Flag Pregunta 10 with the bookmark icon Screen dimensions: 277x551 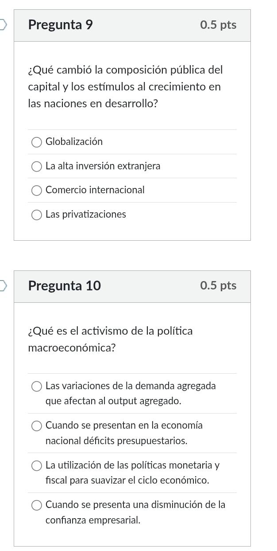coord(4,286)
